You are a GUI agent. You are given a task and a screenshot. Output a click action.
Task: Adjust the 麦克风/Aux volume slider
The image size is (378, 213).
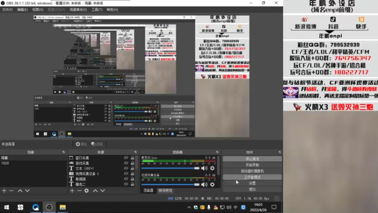point(170,168)
